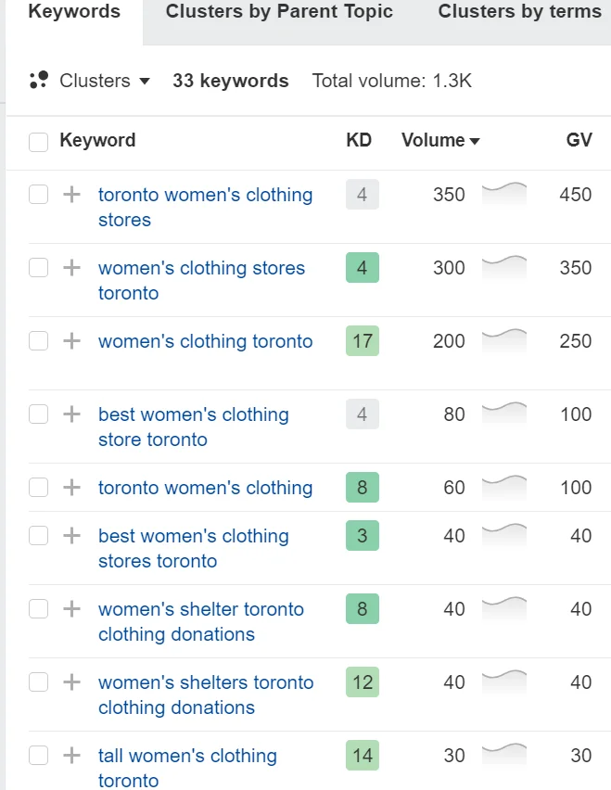Viewport: 611px width, 790px height.
Task: Open the "toronto women's clothing stores" keyword link
Action: click(204, 195)
